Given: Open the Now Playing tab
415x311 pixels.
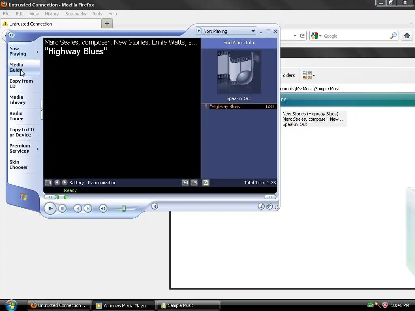Looking at the screenshot, I should pos(18,51).
